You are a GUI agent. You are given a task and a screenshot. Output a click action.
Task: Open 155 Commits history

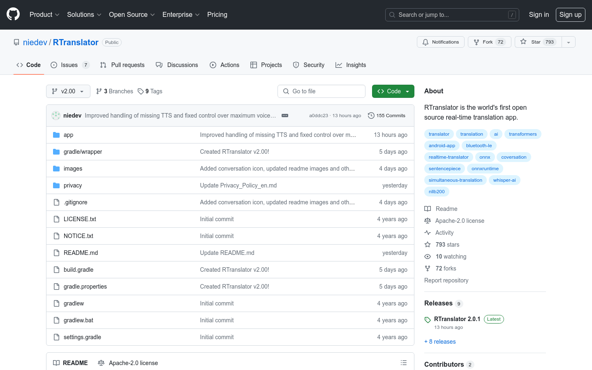(x=386, y=116)
